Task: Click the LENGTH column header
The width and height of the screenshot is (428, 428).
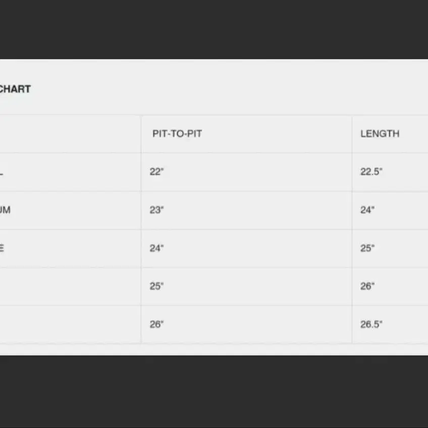Action: tap(380, 134)
